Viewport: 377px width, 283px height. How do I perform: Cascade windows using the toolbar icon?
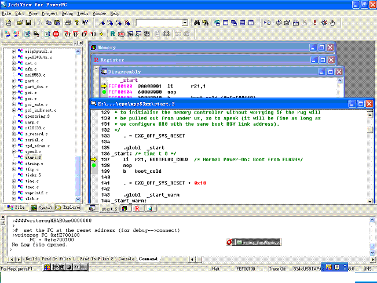pyautogui.click(x=234, y=23)
